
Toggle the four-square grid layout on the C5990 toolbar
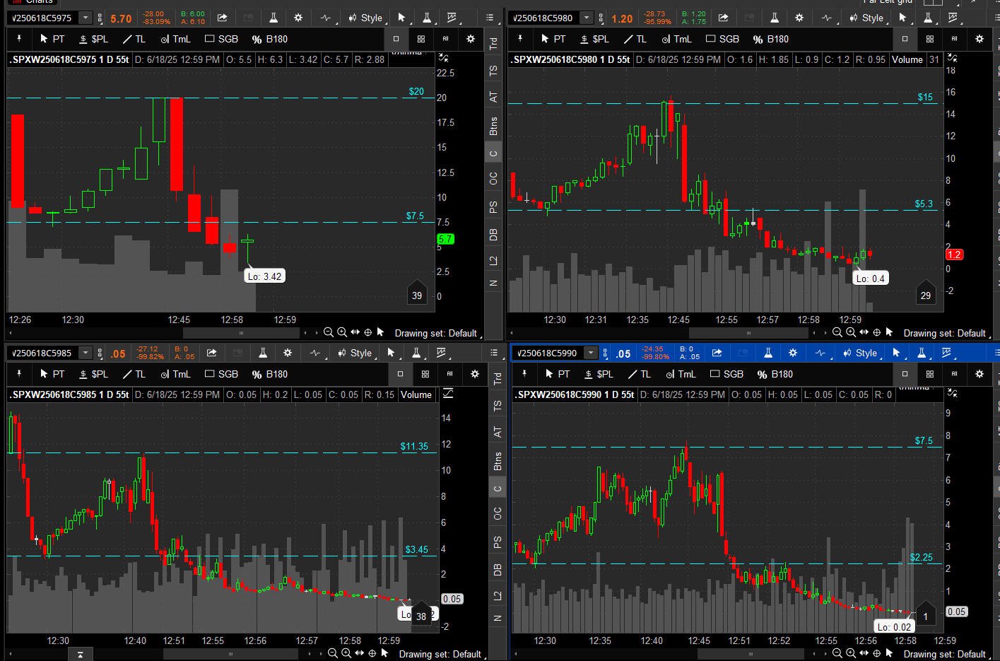click(x=930, y=374)
